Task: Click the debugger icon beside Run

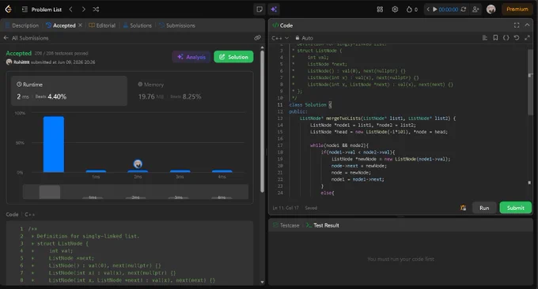Action: pos(463,208)
